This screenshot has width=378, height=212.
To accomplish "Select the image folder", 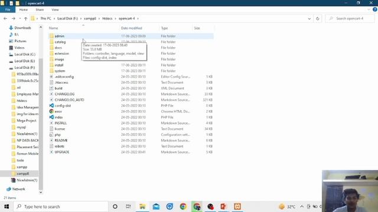I will click(x=59, y=59).
